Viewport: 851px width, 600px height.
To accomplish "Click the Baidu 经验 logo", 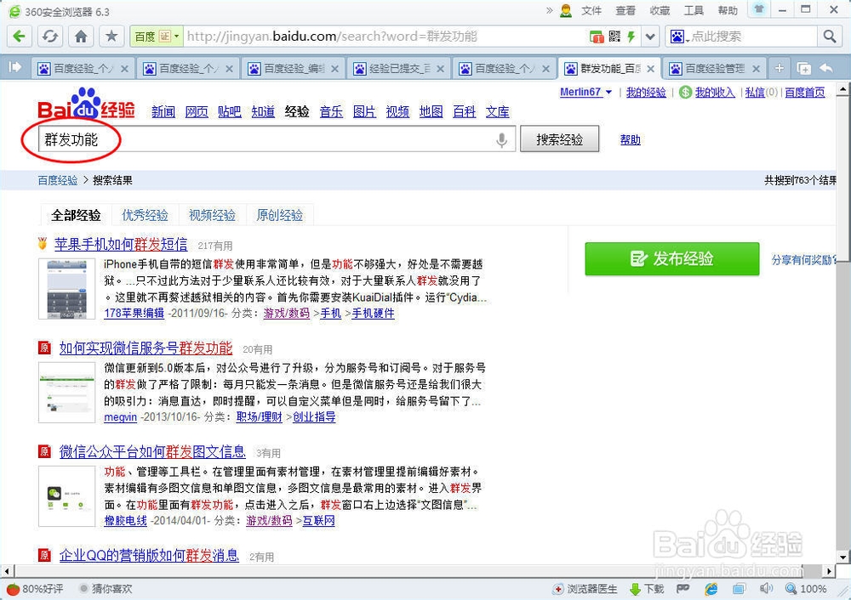I will 86,104.
